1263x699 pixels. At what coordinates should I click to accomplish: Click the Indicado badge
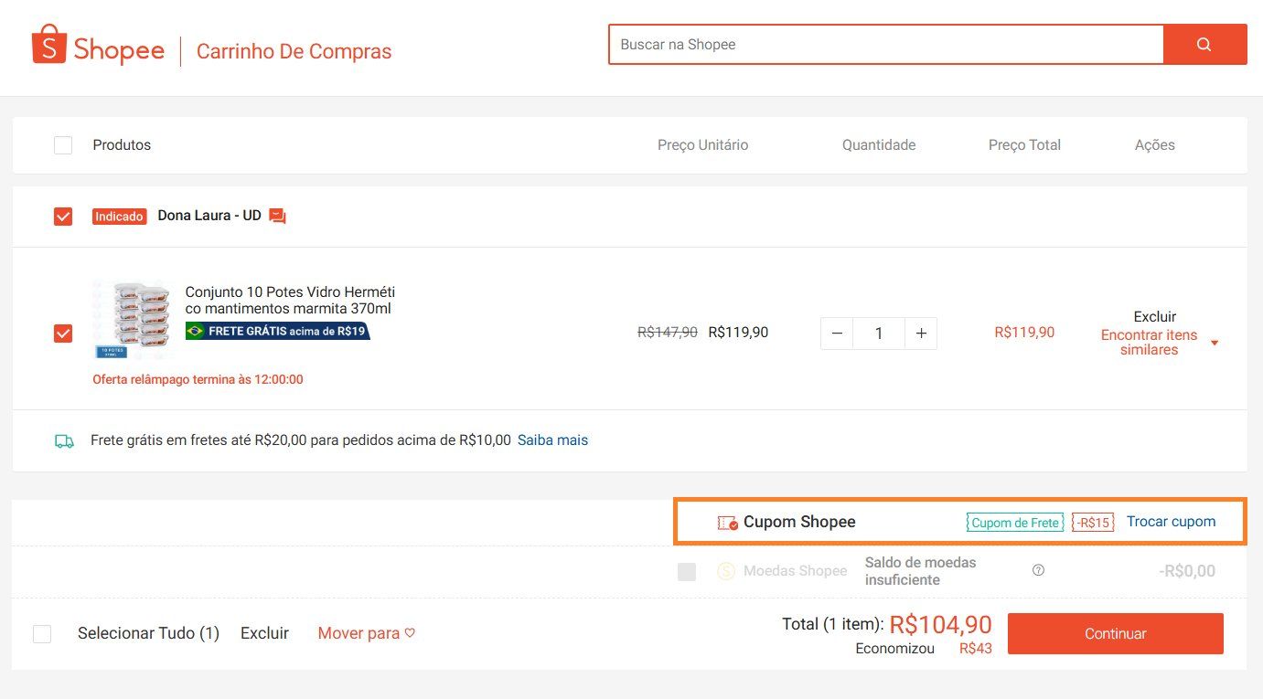click(x=120, y=217)
